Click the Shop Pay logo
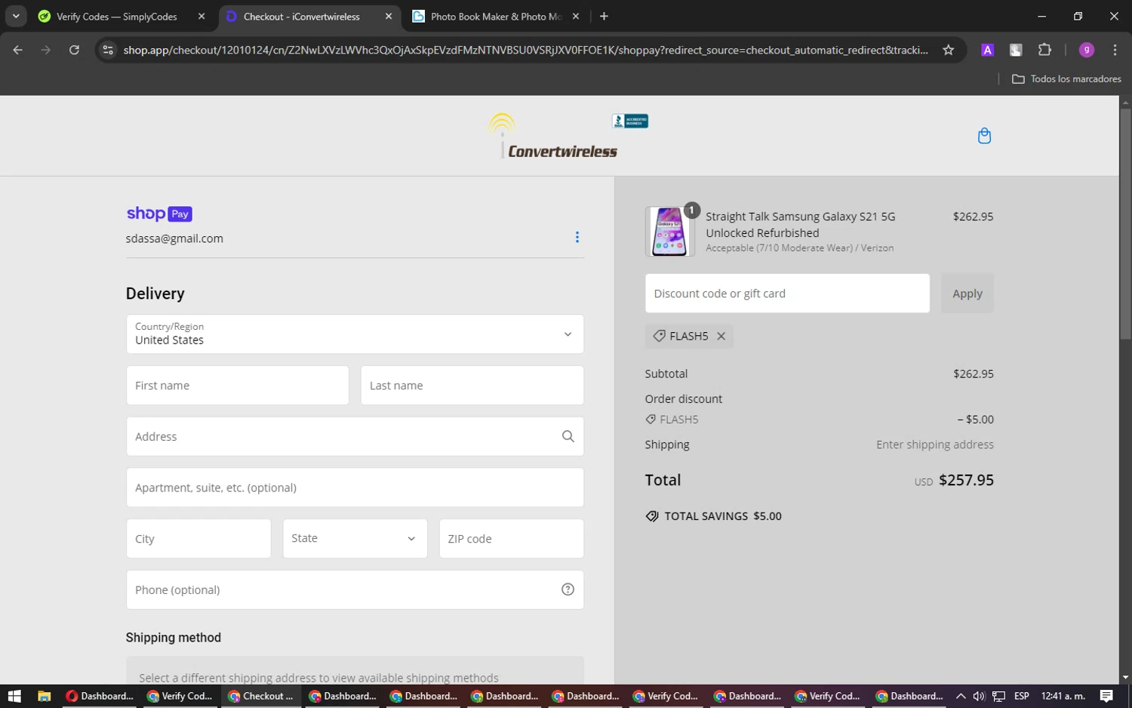This screenshot has width=1132, height=708. click(x=159, y=214)
